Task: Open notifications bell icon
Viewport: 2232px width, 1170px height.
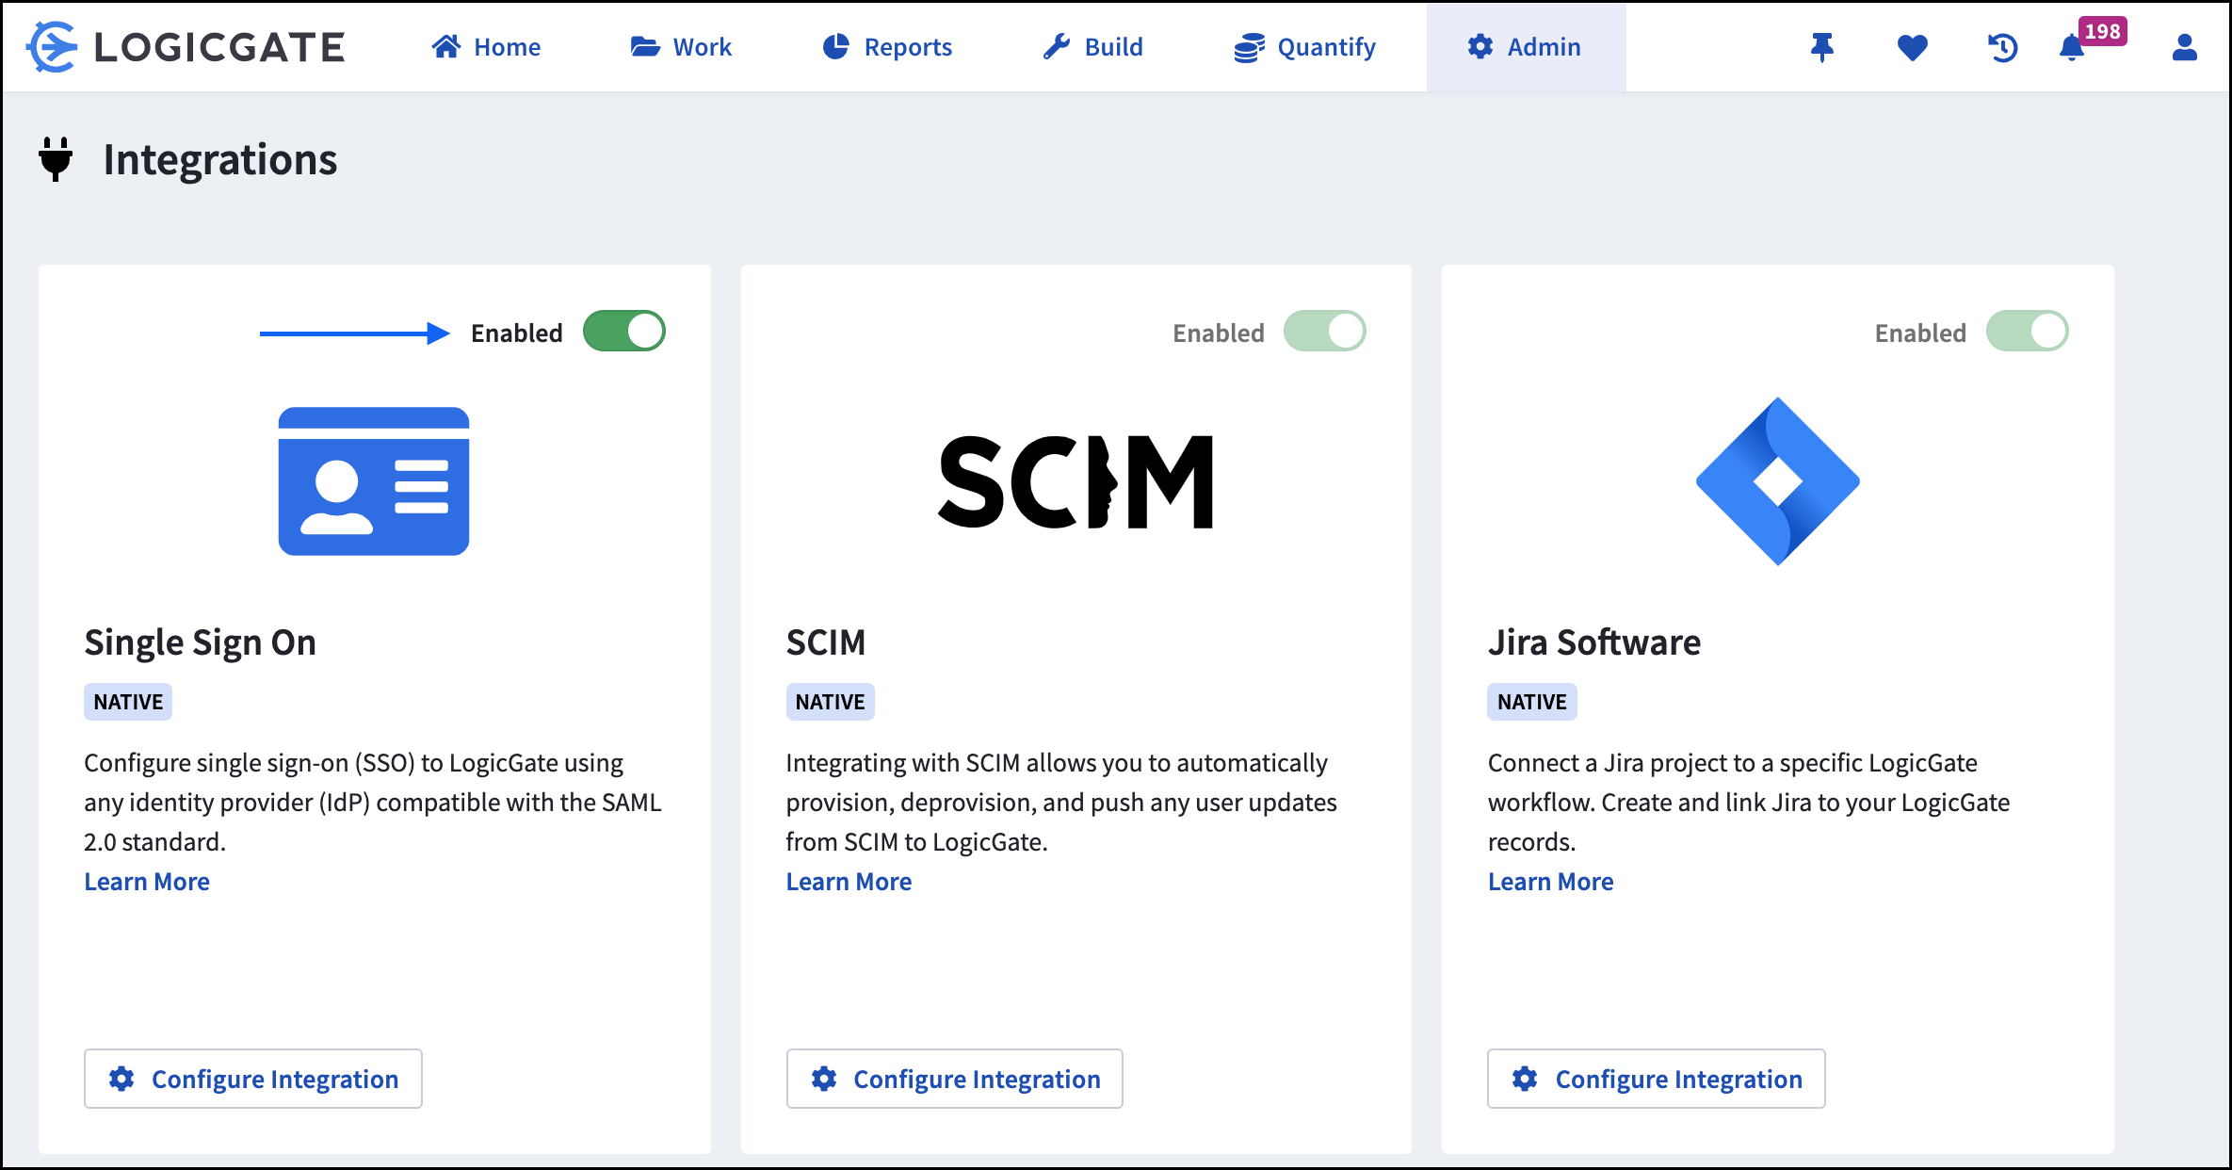Action: [2071, 48]
